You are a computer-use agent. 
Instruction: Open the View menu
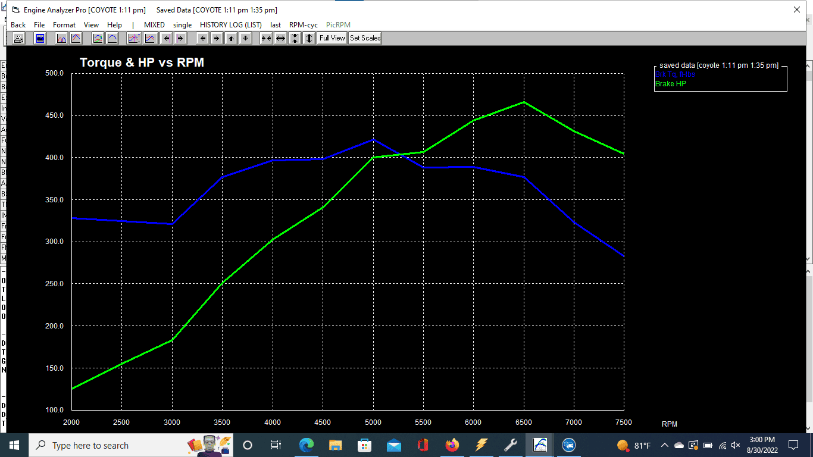tap(91, 25)
